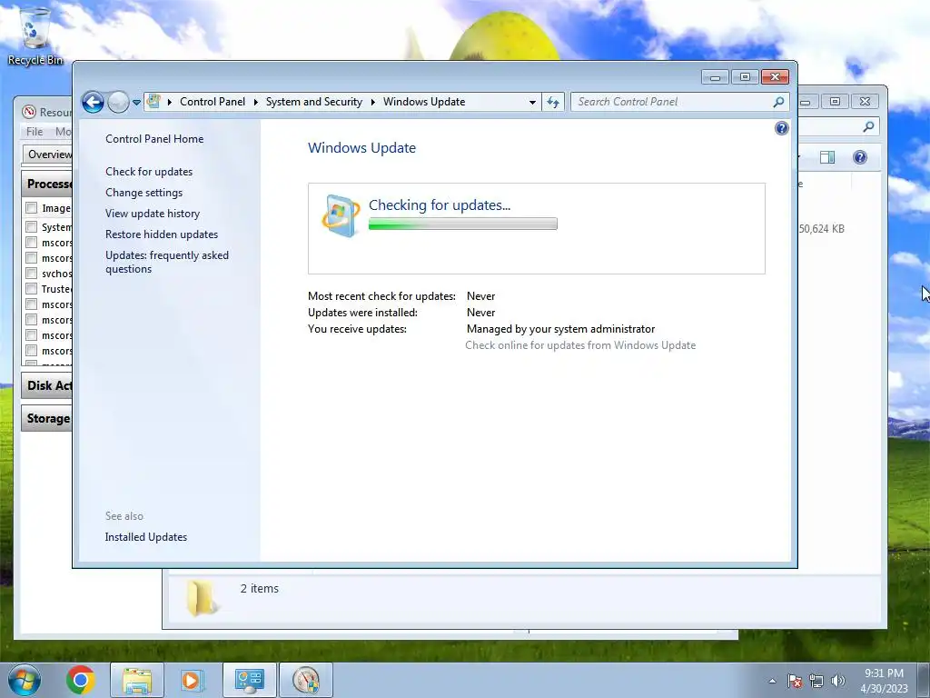The width and height of the screenshot is (930, 698).
Task: Go back with the blue Back arrow
Action: (x=93, y=102)
